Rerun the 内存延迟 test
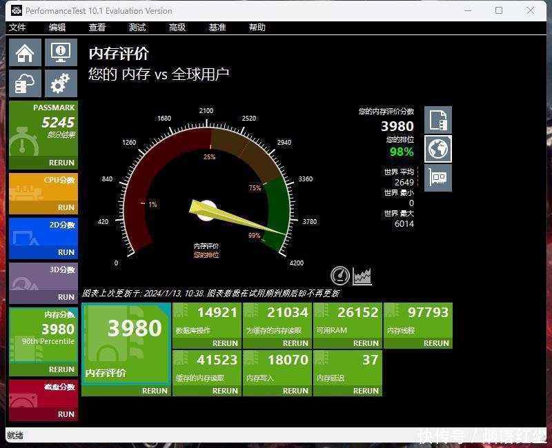Viewport: 552px width, 448px height. [x=366, y=391]
